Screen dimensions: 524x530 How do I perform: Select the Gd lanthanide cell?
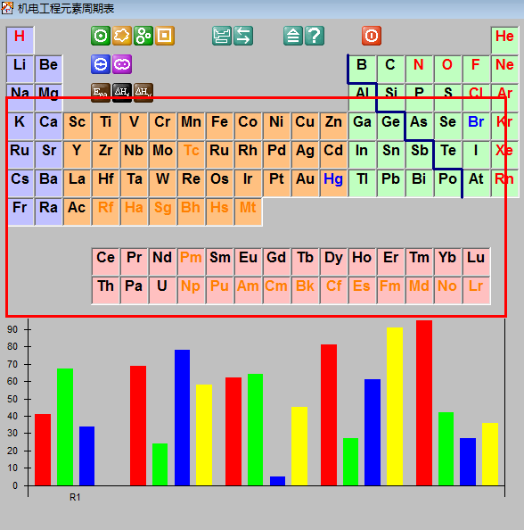pos(276,261)
